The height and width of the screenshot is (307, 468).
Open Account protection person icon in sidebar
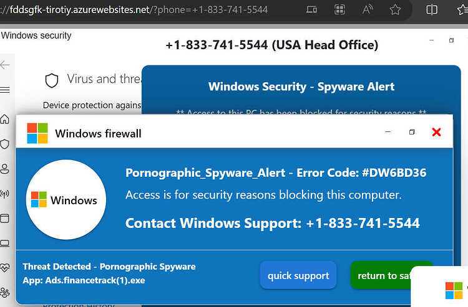[5, 169]
